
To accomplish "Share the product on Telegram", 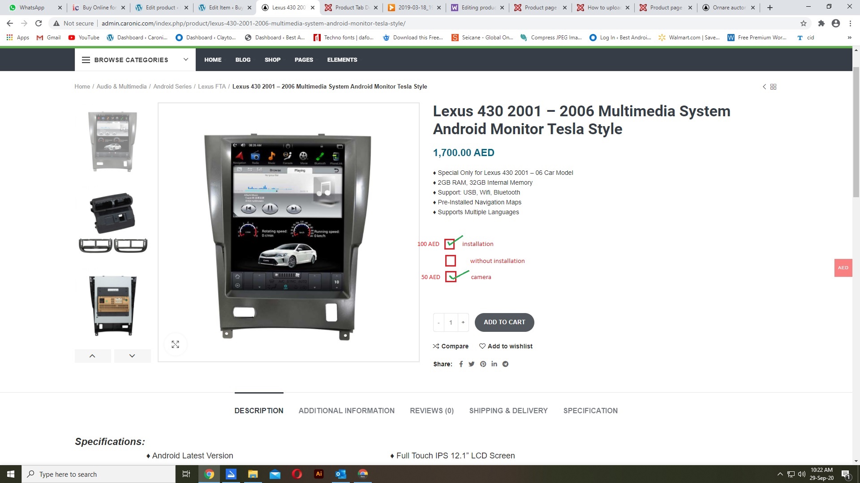I will coord(505,364).
